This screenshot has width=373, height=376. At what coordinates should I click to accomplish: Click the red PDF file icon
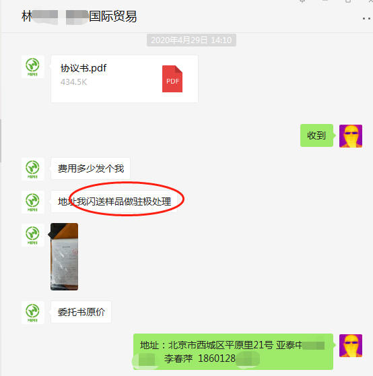(172, 79)
